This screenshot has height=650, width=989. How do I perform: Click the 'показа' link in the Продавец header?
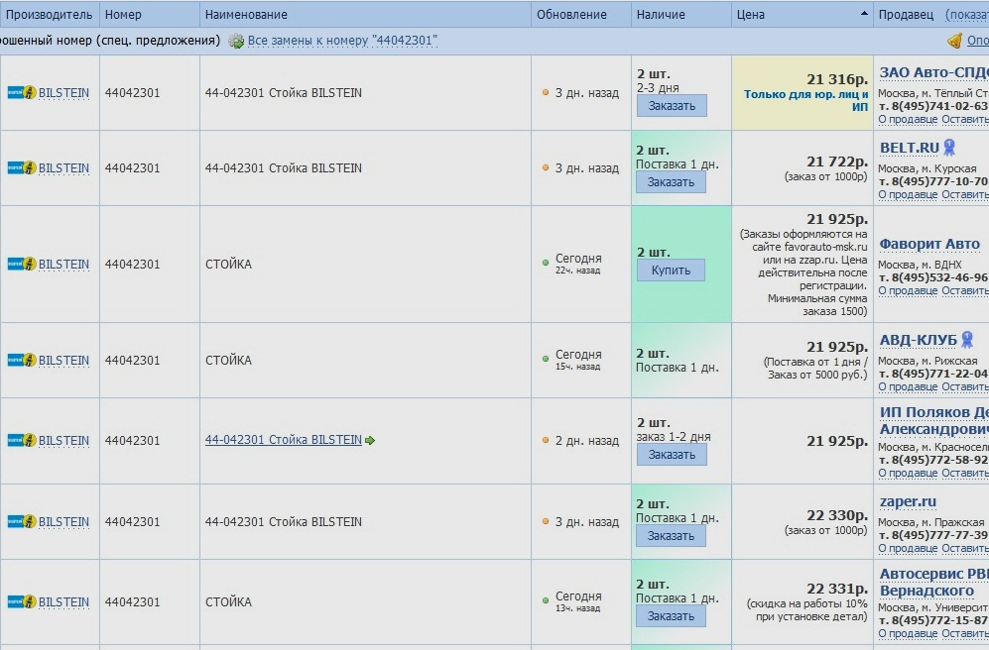(967, 15)
